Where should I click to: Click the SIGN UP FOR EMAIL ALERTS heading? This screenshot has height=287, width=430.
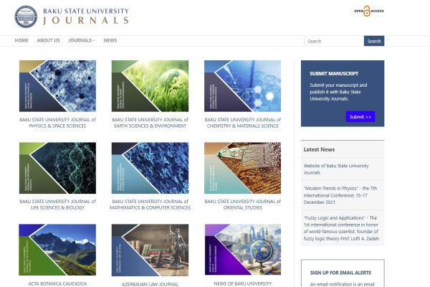340,273
